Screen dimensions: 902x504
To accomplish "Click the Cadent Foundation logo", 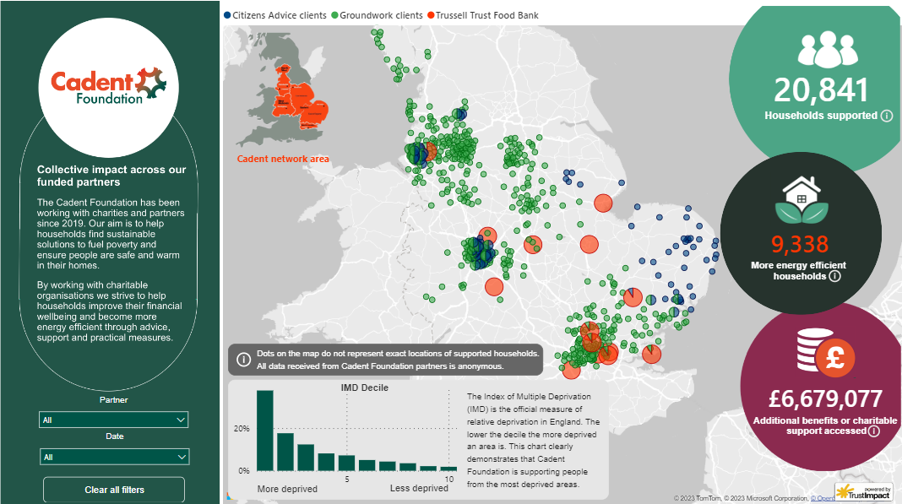I will tap(108, 85).
